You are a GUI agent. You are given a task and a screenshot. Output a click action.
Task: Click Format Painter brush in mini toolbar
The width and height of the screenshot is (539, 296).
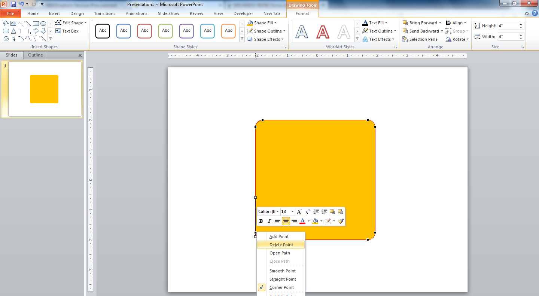(x=341, y=221)
